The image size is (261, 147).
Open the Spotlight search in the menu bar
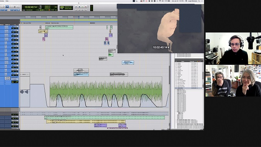(x=199, y=1)
